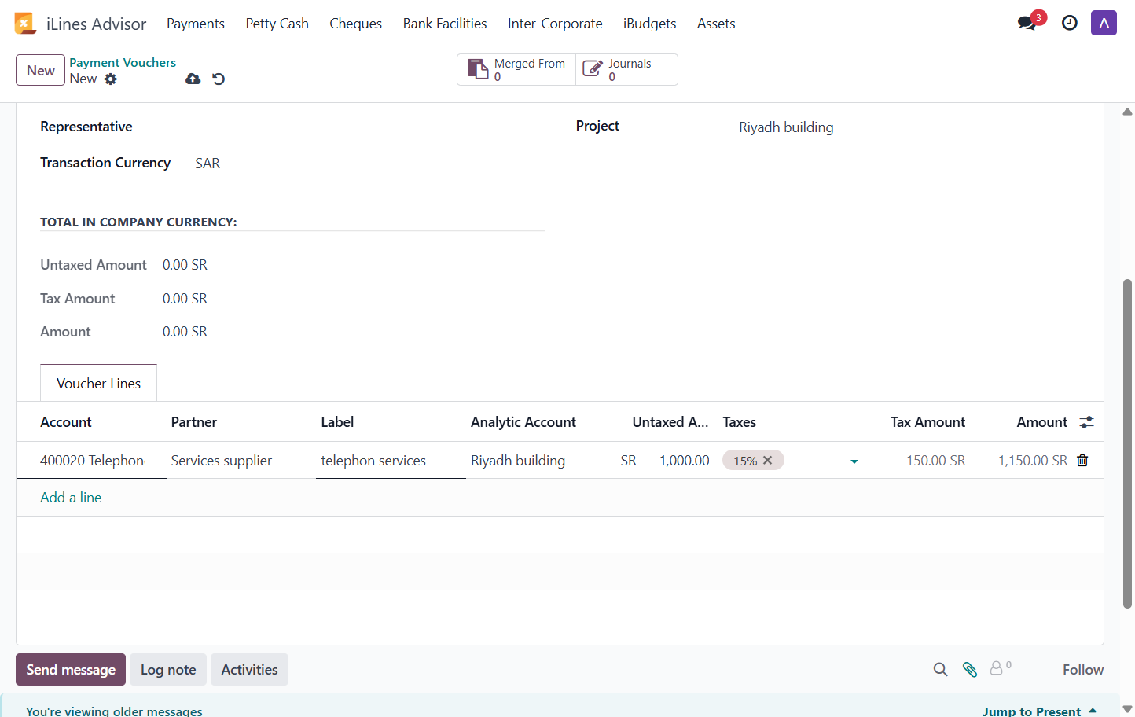Open the iBudgets menu
Image resolution: width=1135 pixels, height=717 pixels.
pyautogui.click(x=649, y=24)
